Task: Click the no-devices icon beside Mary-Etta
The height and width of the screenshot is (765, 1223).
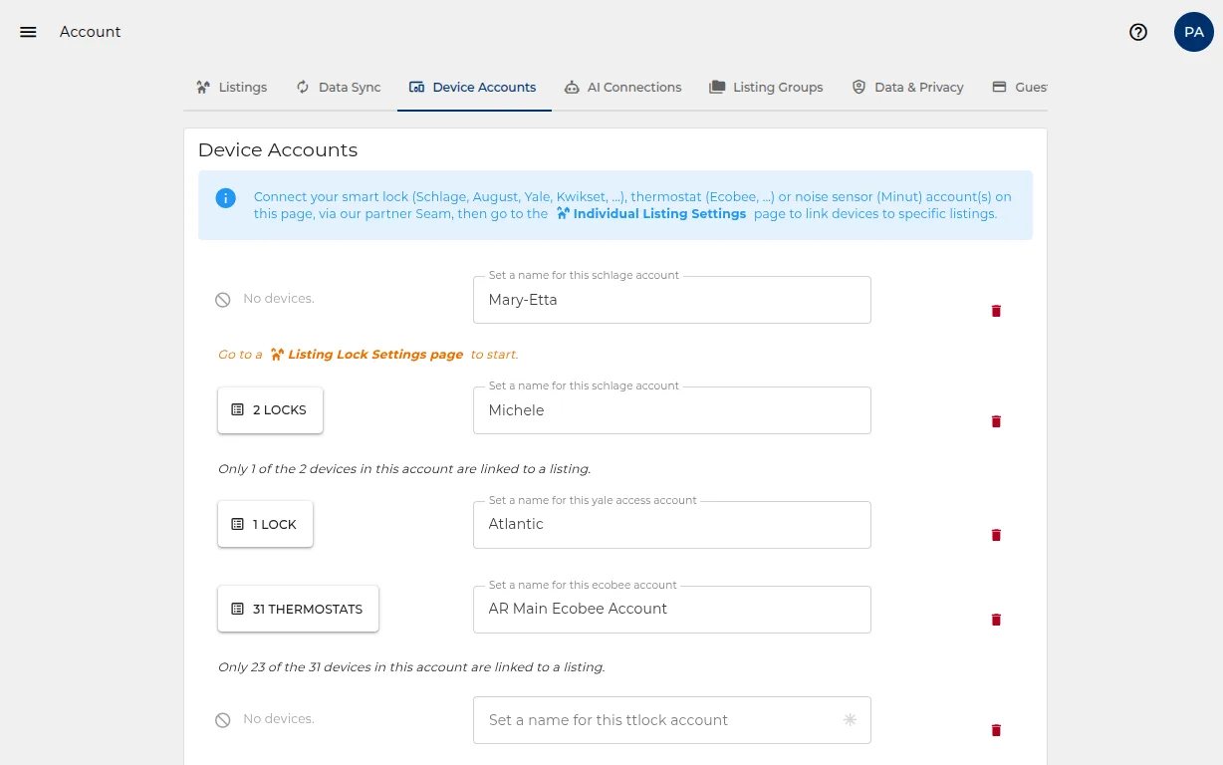Action: pyautogui.click(x=223, y=300)
